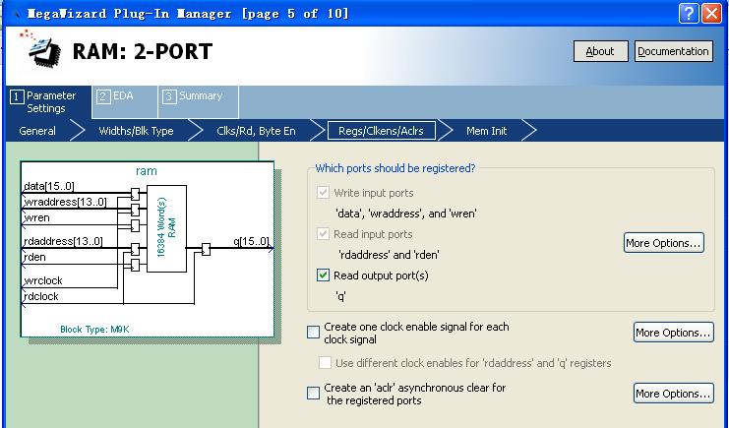Viewport: 729px width, 428px height.
Task: Click the 16384 Word(s) RAM block in diagram
Action: click(x=167, y=228)
